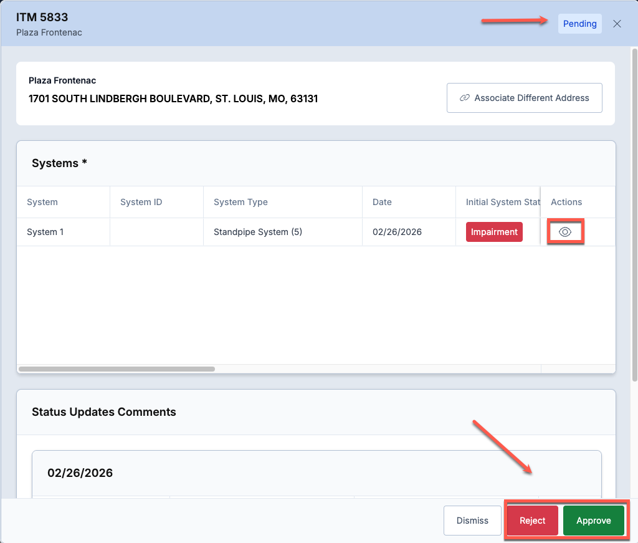Click the horizontal scrollbar in Systems table
Viewport: 638px width, 543px height.
pos(117,369)
